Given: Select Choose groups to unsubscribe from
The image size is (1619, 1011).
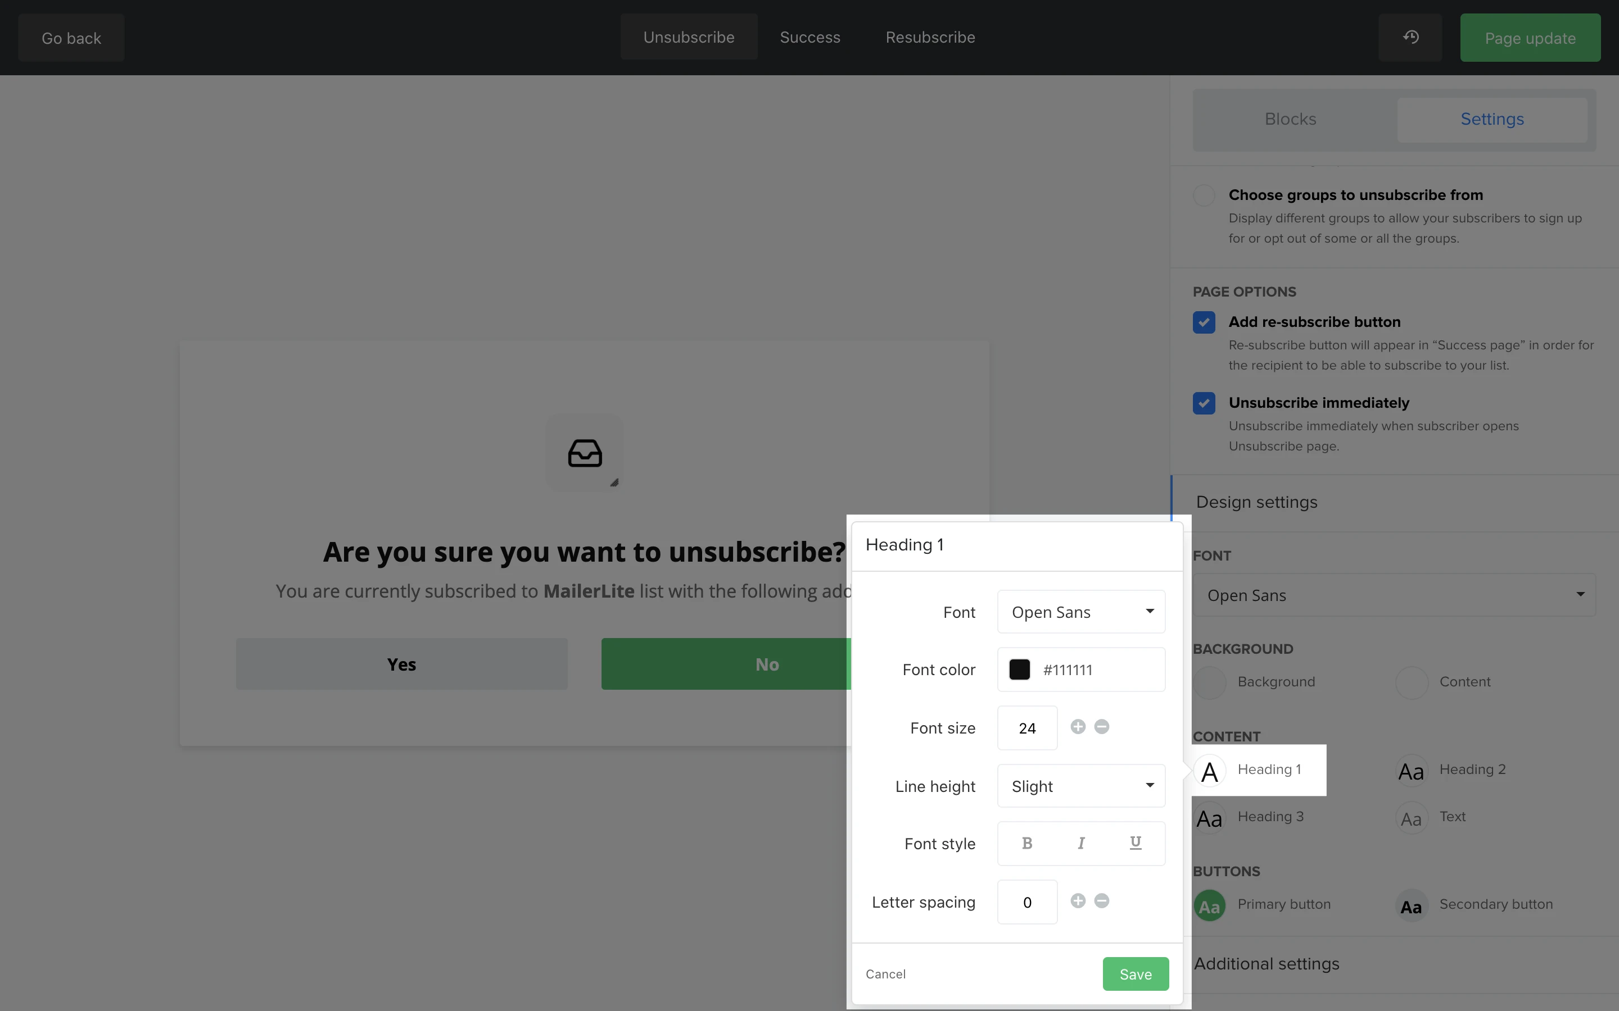Looking at the screenshot, I should click(x=1204, y=195).
